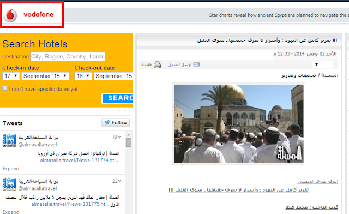
Task: Open the small dropdown arrow in article toolbar
Action: (316, 64)
